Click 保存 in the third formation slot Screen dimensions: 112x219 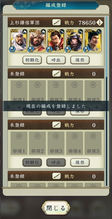pos(80,162)
